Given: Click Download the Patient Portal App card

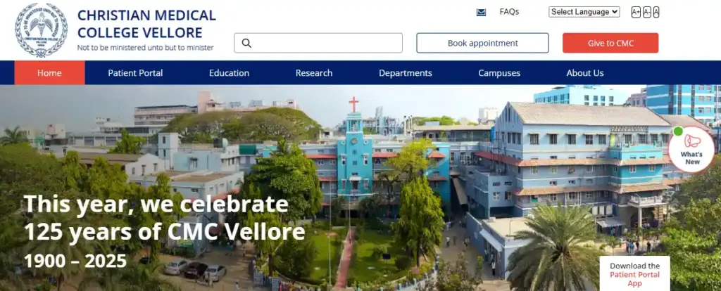Looking at the screenshot, I should (x=634, y=273).
